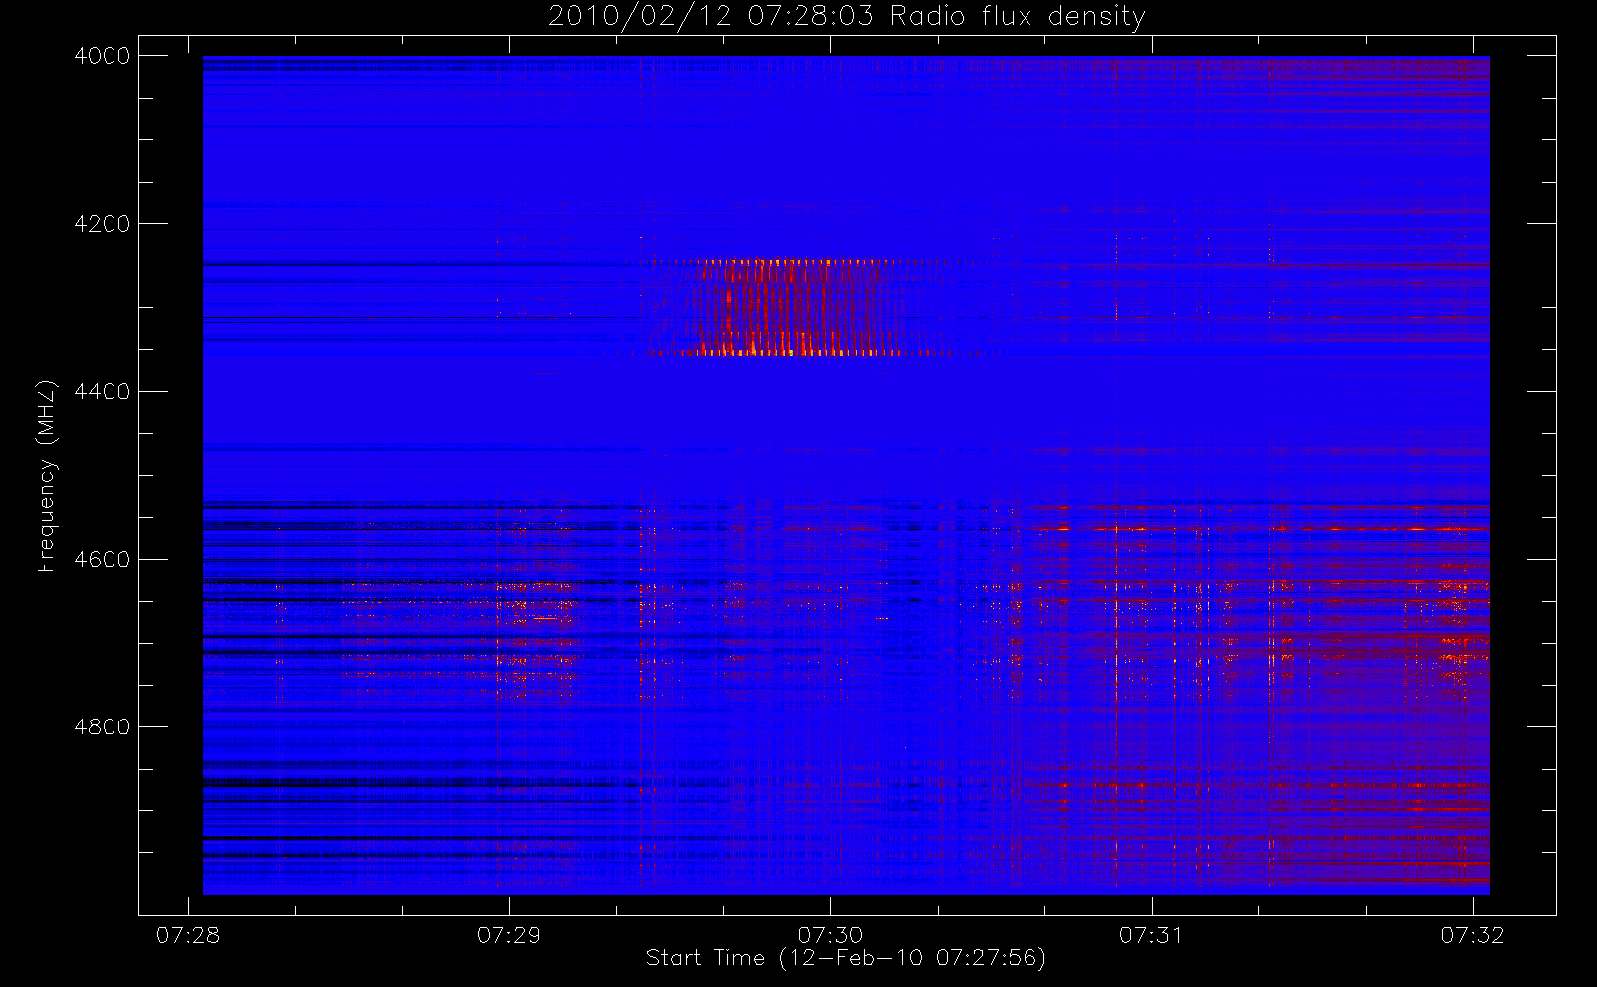Click the 4400 frequency tick label

click(x=103, y=392)
